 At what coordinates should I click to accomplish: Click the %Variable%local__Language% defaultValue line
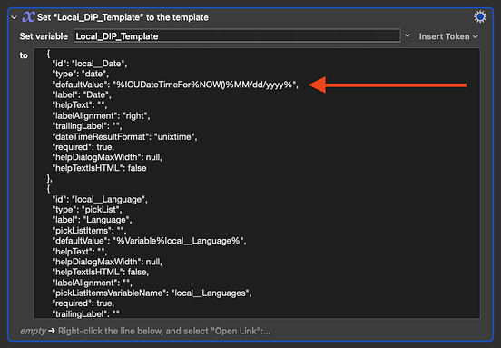[x=150, y=241]
